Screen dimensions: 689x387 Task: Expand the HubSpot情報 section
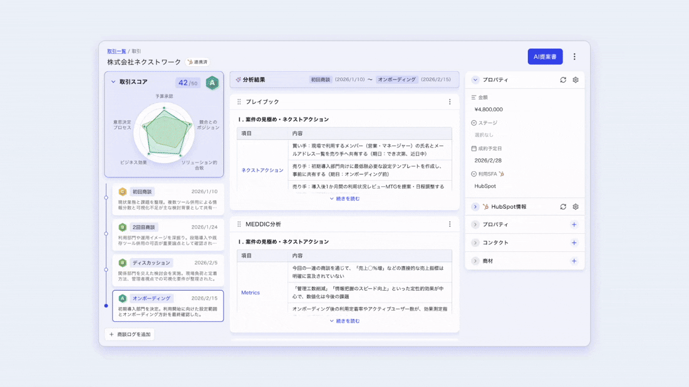point(475,207)
